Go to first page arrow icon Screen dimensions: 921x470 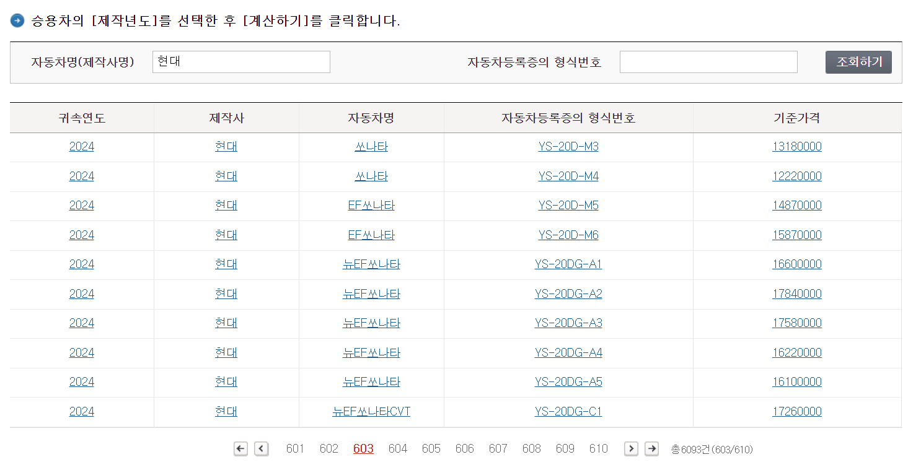(x=240, y=449)
